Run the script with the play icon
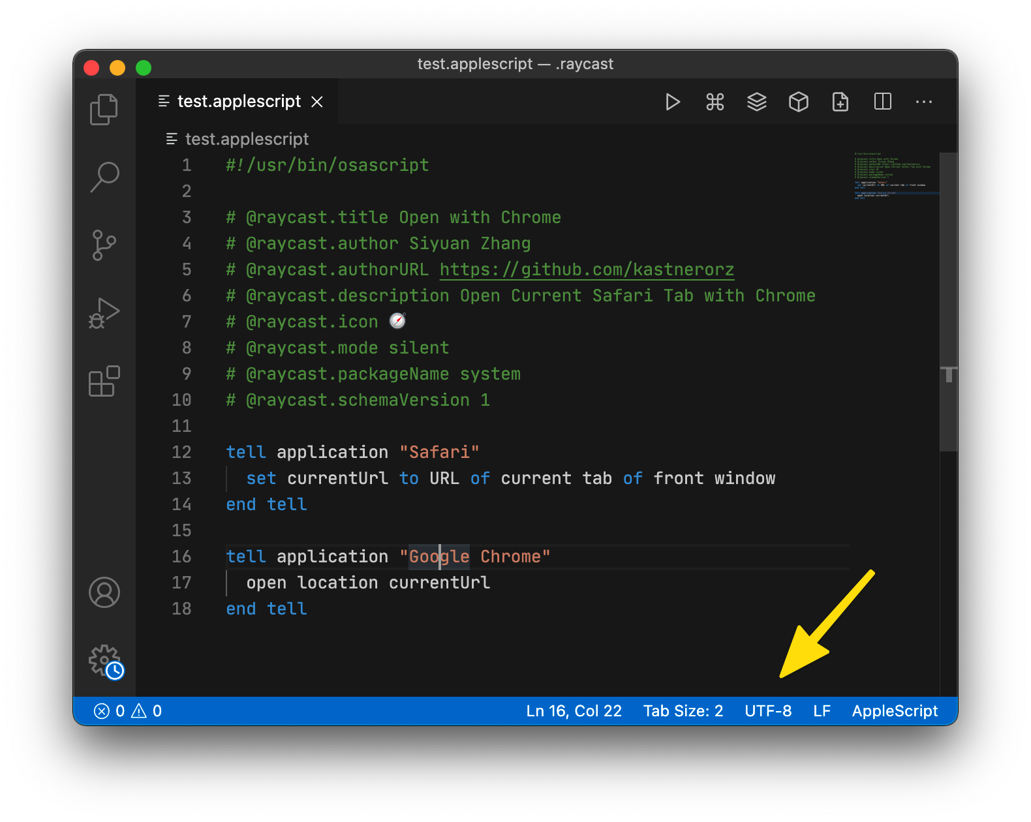The image size is (1031, 822). [x=673, y=102]
